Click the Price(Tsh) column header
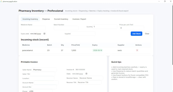The width and height of the screenshot is (173, 92). (x=76, y=45)
